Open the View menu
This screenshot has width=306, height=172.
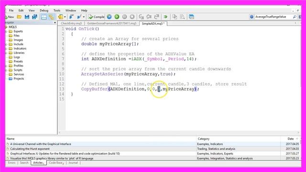(x=32, y=11)
